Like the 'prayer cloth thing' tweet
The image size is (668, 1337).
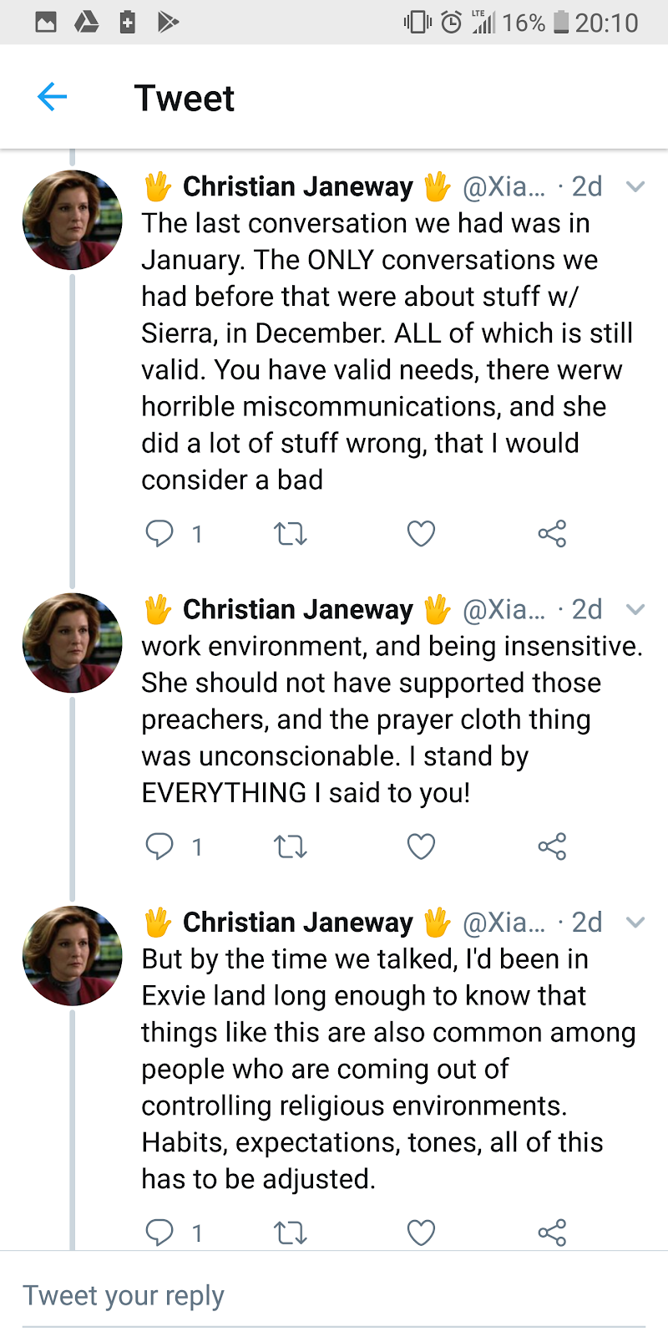coord(421,846)
